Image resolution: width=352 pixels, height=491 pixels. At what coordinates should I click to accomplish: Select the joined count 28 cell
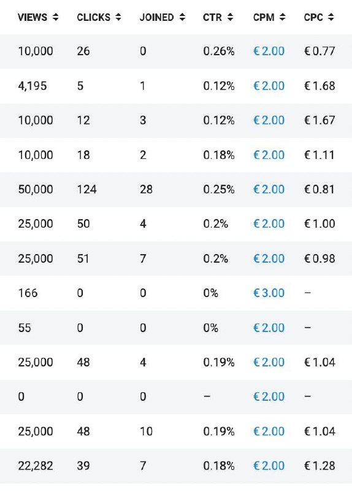(x=146, y=190)
